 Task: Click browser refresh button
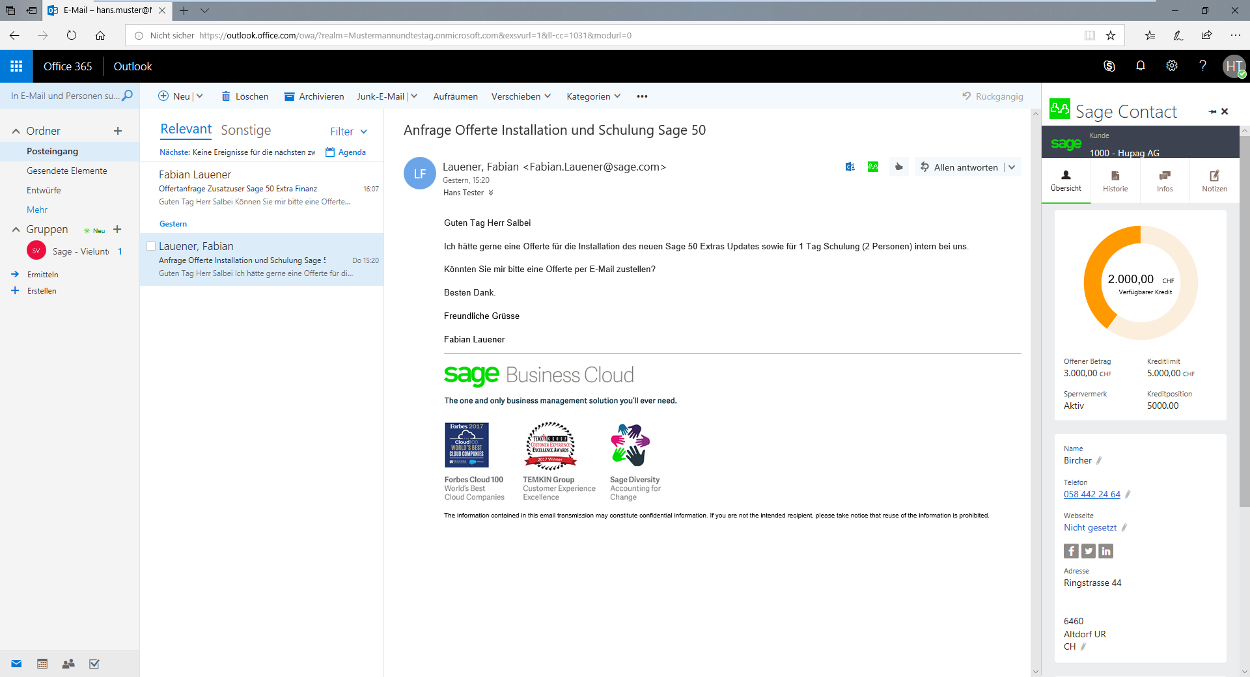pyautogui.click(x=72, y=35)
